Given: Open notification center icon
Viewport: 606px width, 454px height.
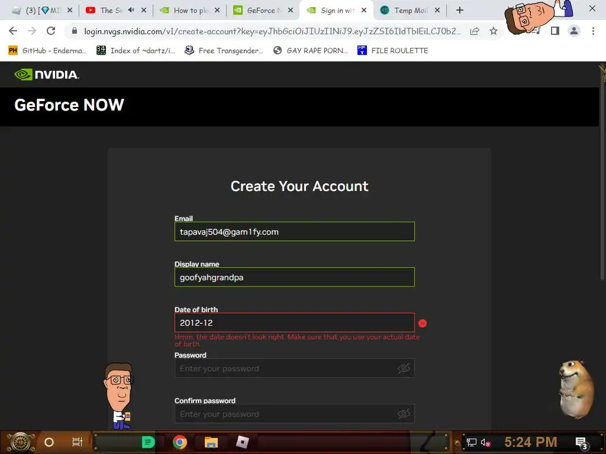Looking at the screenshot, I should [x=581, y=443].
